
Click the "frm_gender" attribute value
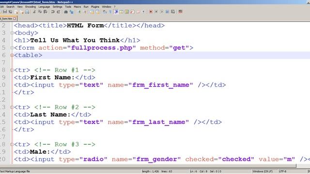[156, 159]
